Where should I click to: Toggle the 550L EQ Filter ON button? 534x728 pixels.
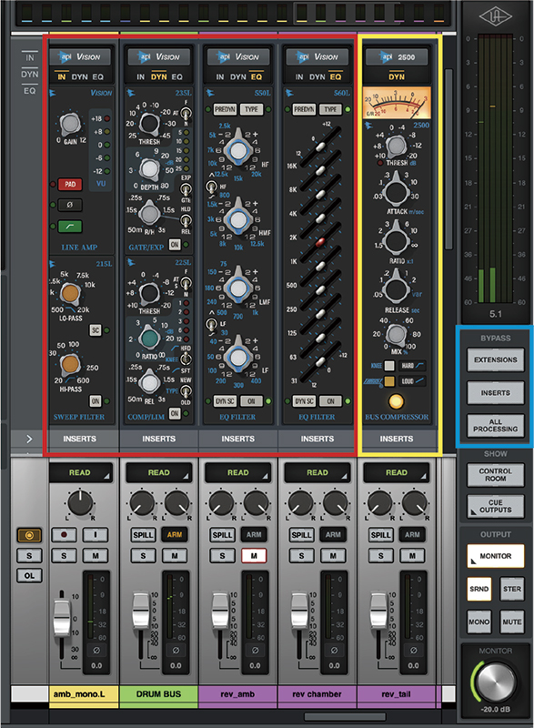click(x=251, y=401)
